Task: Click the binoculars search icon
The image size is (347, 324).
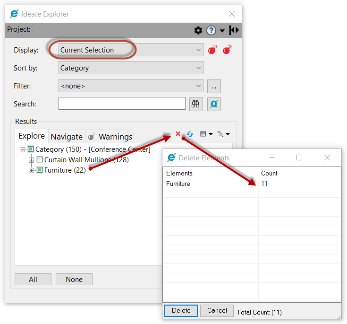Action: coord(196,104)
